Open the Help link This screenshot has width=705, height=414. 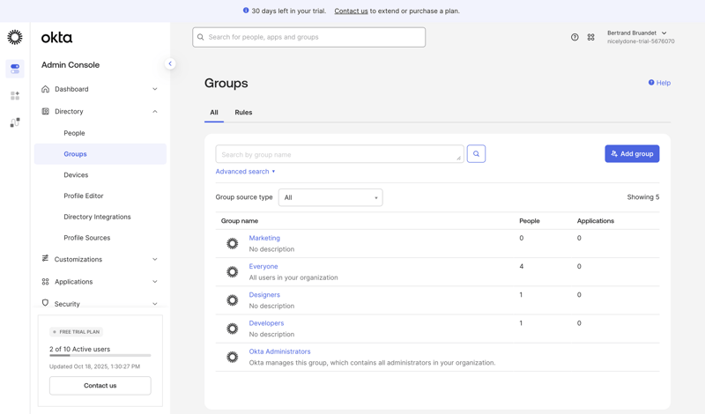pyautogui.click(x=659, y=83)
